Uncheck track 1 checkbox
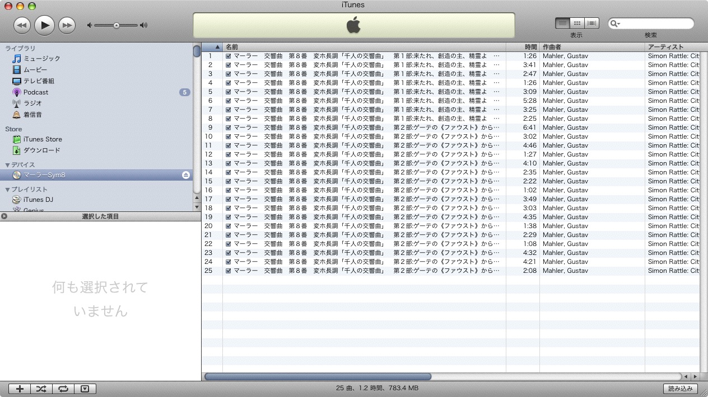 pos(229,56)
